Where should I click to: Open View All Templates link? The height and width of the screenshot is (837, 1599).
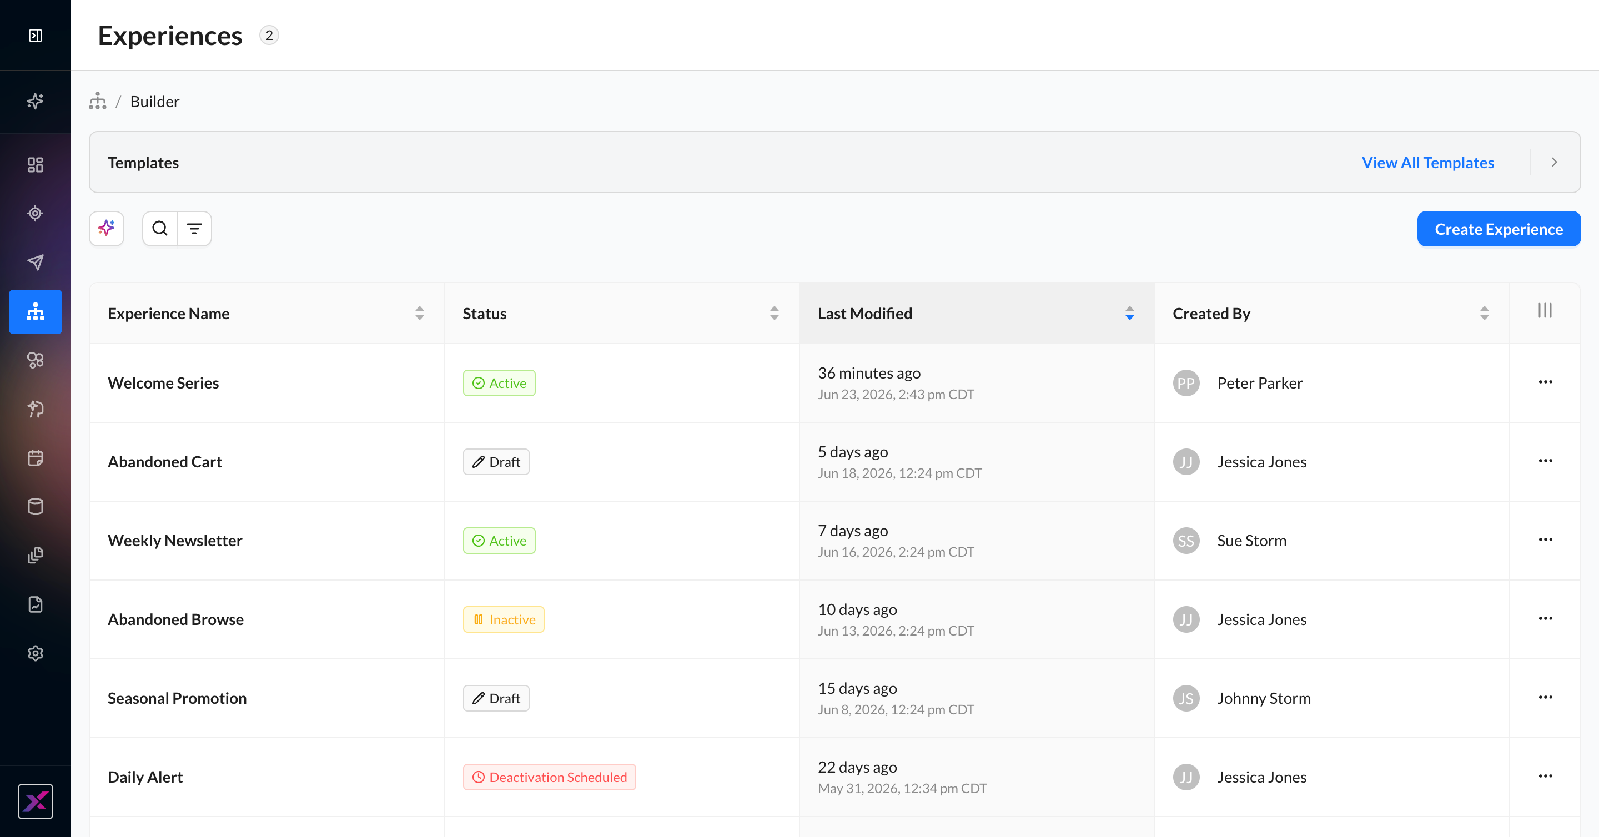click(x=1427, y=163)
